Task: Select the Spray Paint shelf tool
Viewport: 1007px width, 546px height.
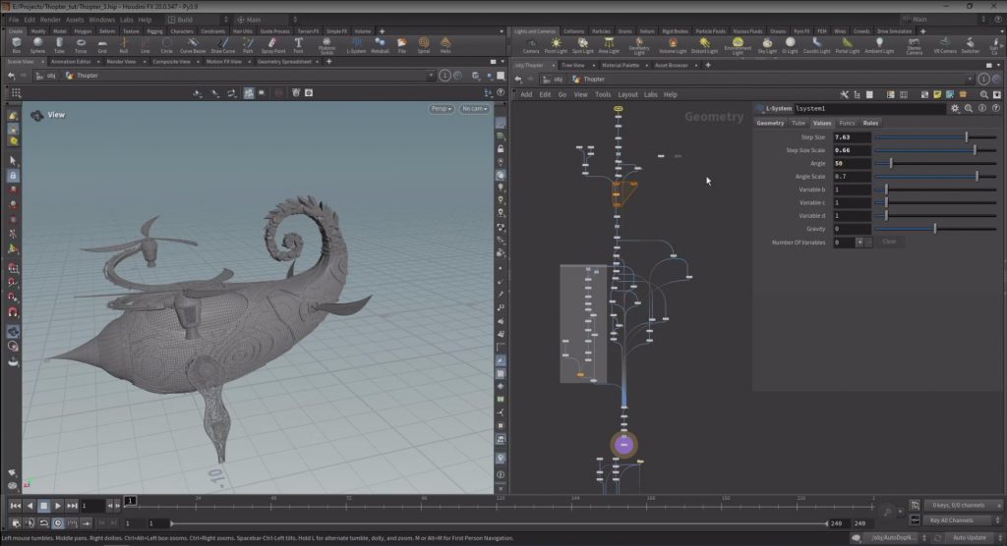Action: click(x=273, y=45)
